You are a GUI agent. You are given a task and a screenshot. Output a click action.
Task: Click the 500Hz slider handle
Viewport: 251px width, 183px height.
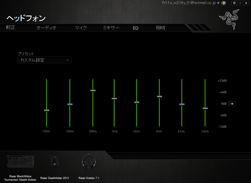(x=93, y=91)
